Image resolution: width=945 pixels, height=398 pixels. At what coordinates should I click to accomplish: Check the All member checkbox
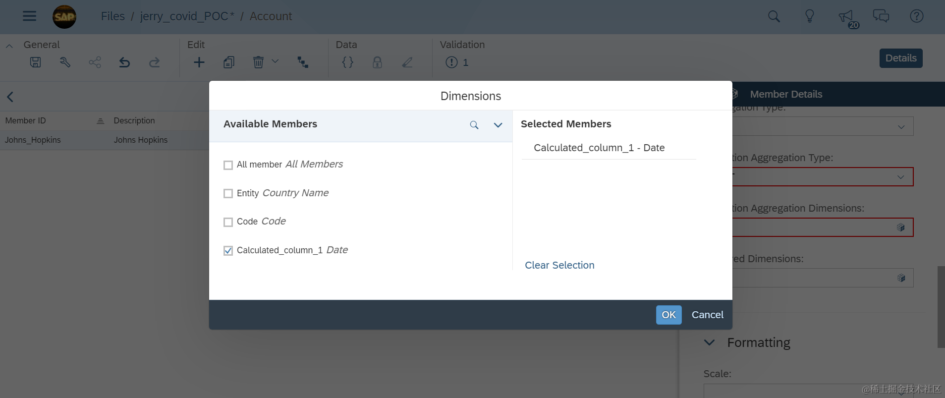228,165
